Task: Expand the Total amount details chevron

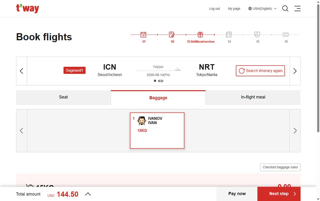Action: [x=88, y=194]
